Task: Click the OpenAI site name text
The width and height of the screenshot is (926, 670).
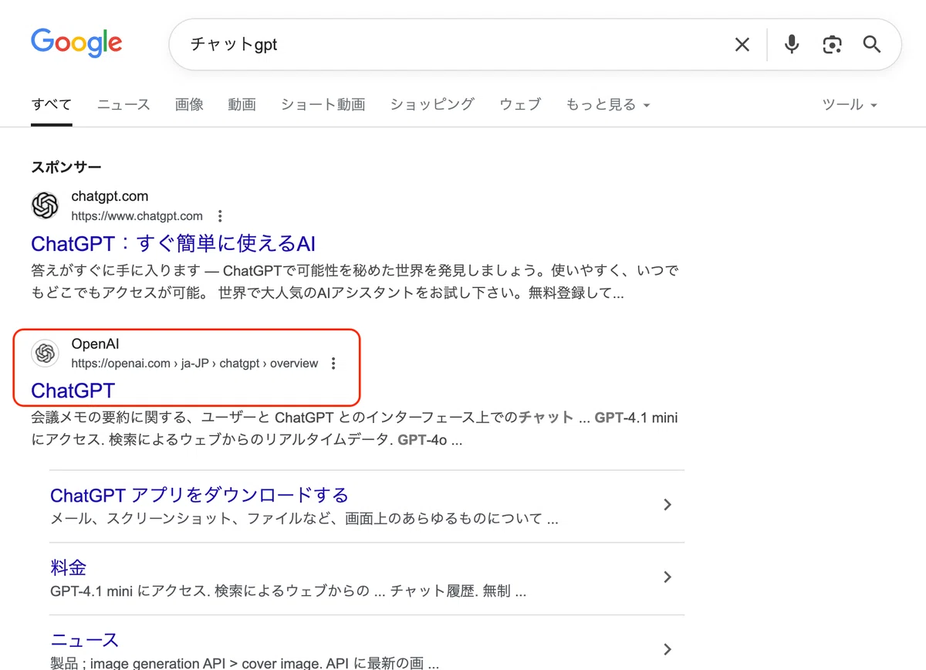Action: [95, 344]
